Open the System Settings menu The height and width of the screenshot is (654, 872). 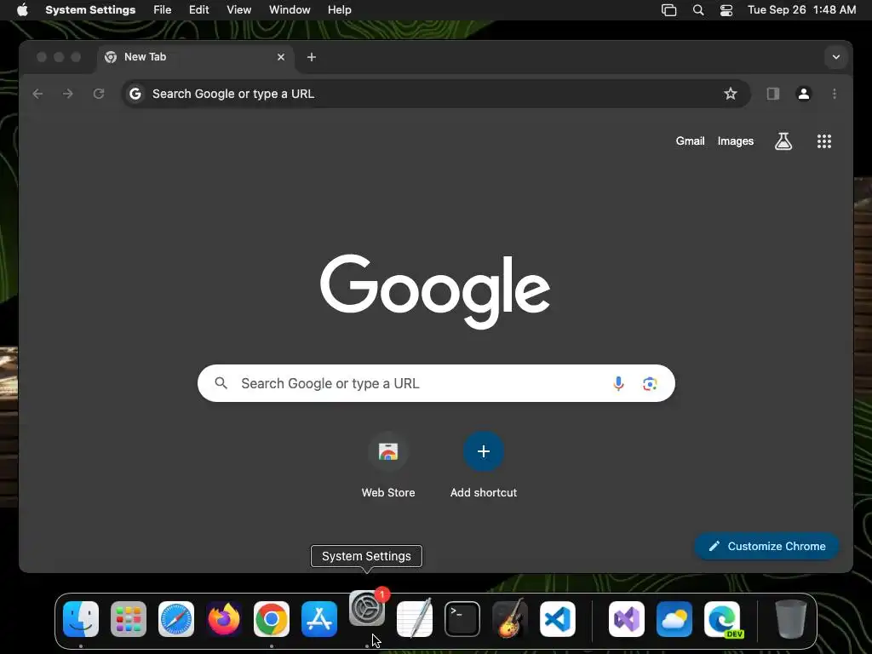coord(90,10)
